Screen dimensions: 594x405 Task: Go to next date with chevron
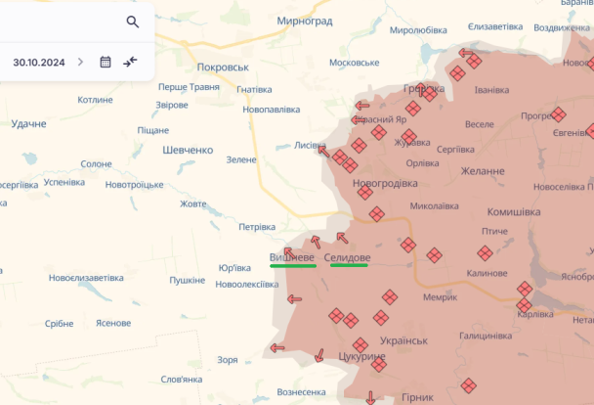[80, 62]
